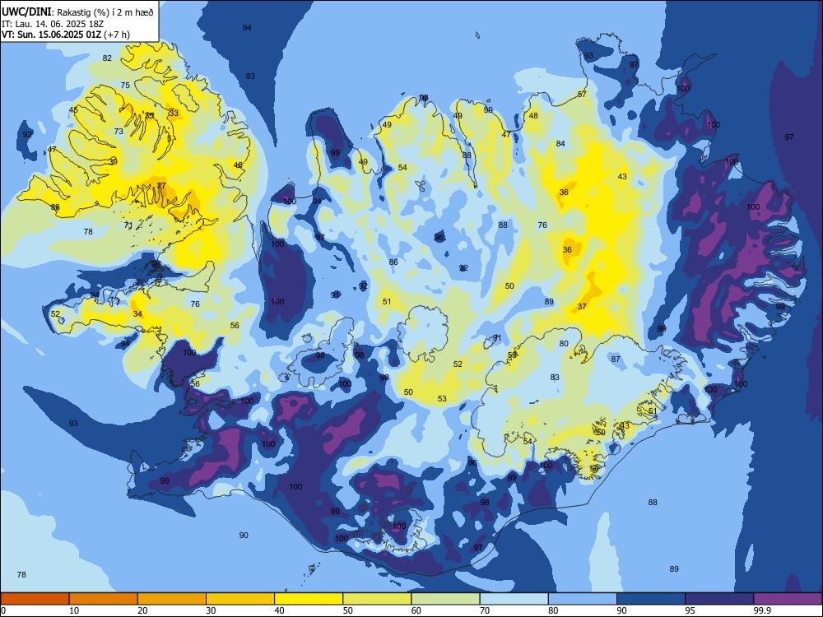This screenshot has width=823, height=617.
Task: Select the map value '73'
Action: click(x=119, y=131)
